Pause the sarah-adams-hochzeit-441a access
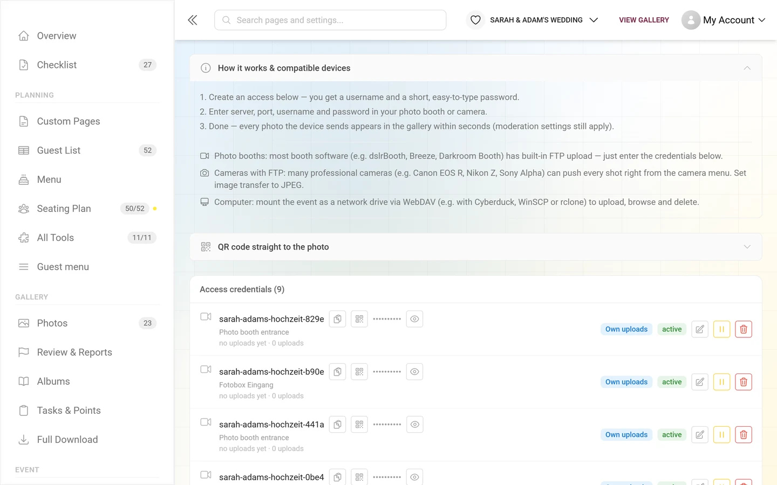777x485 pixels. tap(721, 435)
